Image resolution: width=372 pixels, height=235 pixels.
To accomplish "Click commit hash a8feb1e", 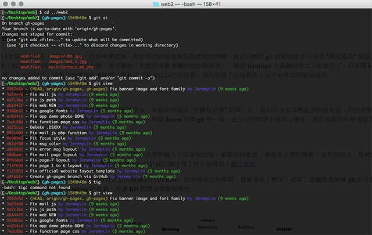I will (x=15, y=176).
